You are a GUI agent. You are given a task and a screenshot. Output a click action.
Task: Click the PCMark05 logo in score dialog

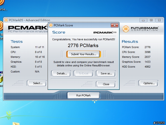click(105, 32)
